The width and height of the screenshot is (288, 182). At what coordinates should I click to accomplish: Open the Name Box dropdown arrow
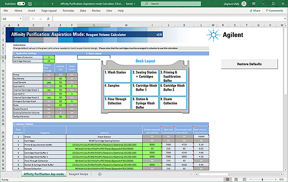[x=21, y=19]
